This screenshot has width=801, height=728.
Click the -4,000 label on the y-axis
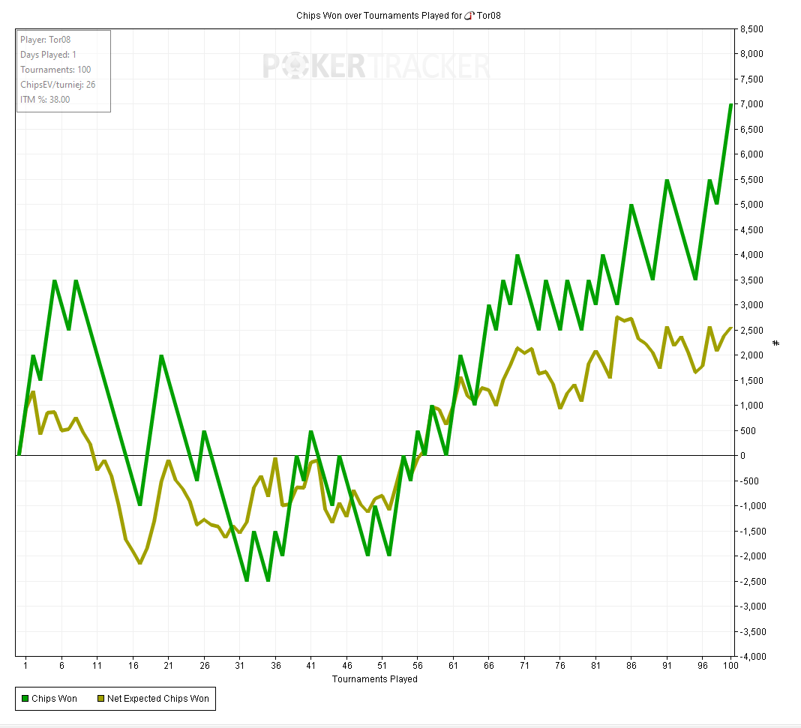click(751, 657)
